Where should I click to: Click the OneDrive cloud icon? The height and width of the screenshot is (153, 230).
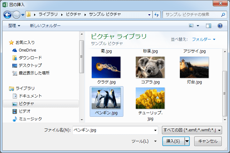pos(14,50)
